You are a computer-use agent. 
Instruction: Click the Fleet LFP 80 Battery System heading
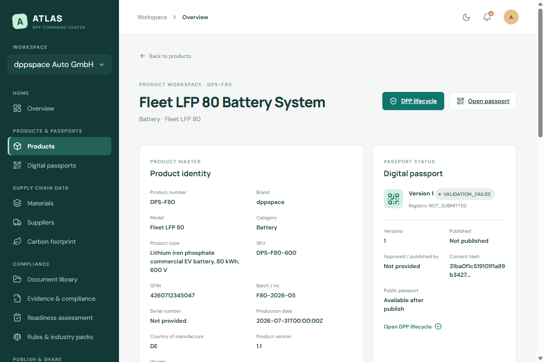click(232, 102)
